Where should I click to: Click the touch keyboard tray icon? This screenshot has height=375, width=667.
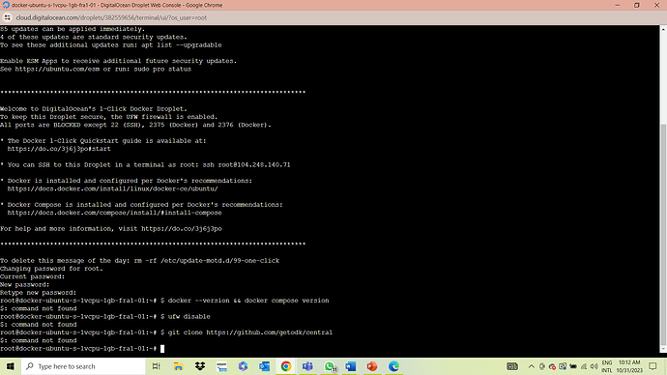click(512, 366)
